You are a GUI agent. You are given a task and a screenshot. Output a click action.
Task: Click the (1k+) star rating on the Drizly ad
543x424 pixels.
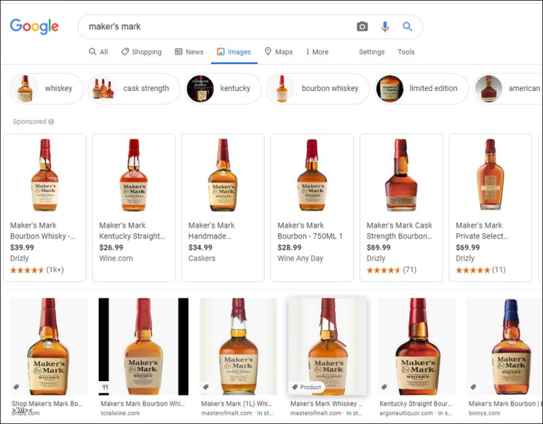[37, 269]
